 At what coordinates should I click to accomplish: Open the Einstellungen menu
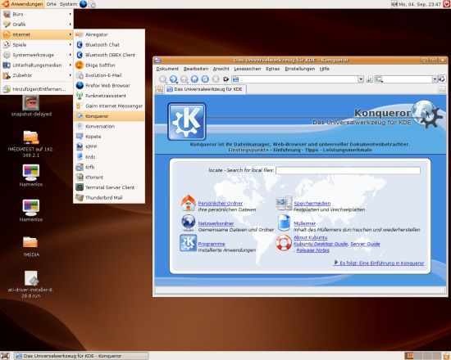pyautogui.click(x=300, y=69)
